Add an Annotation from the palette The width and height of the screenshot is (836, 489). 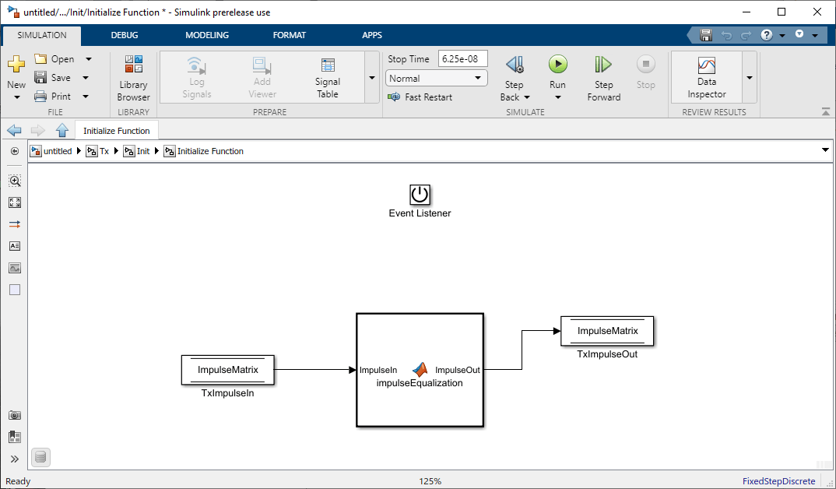[x=15, y=246]
